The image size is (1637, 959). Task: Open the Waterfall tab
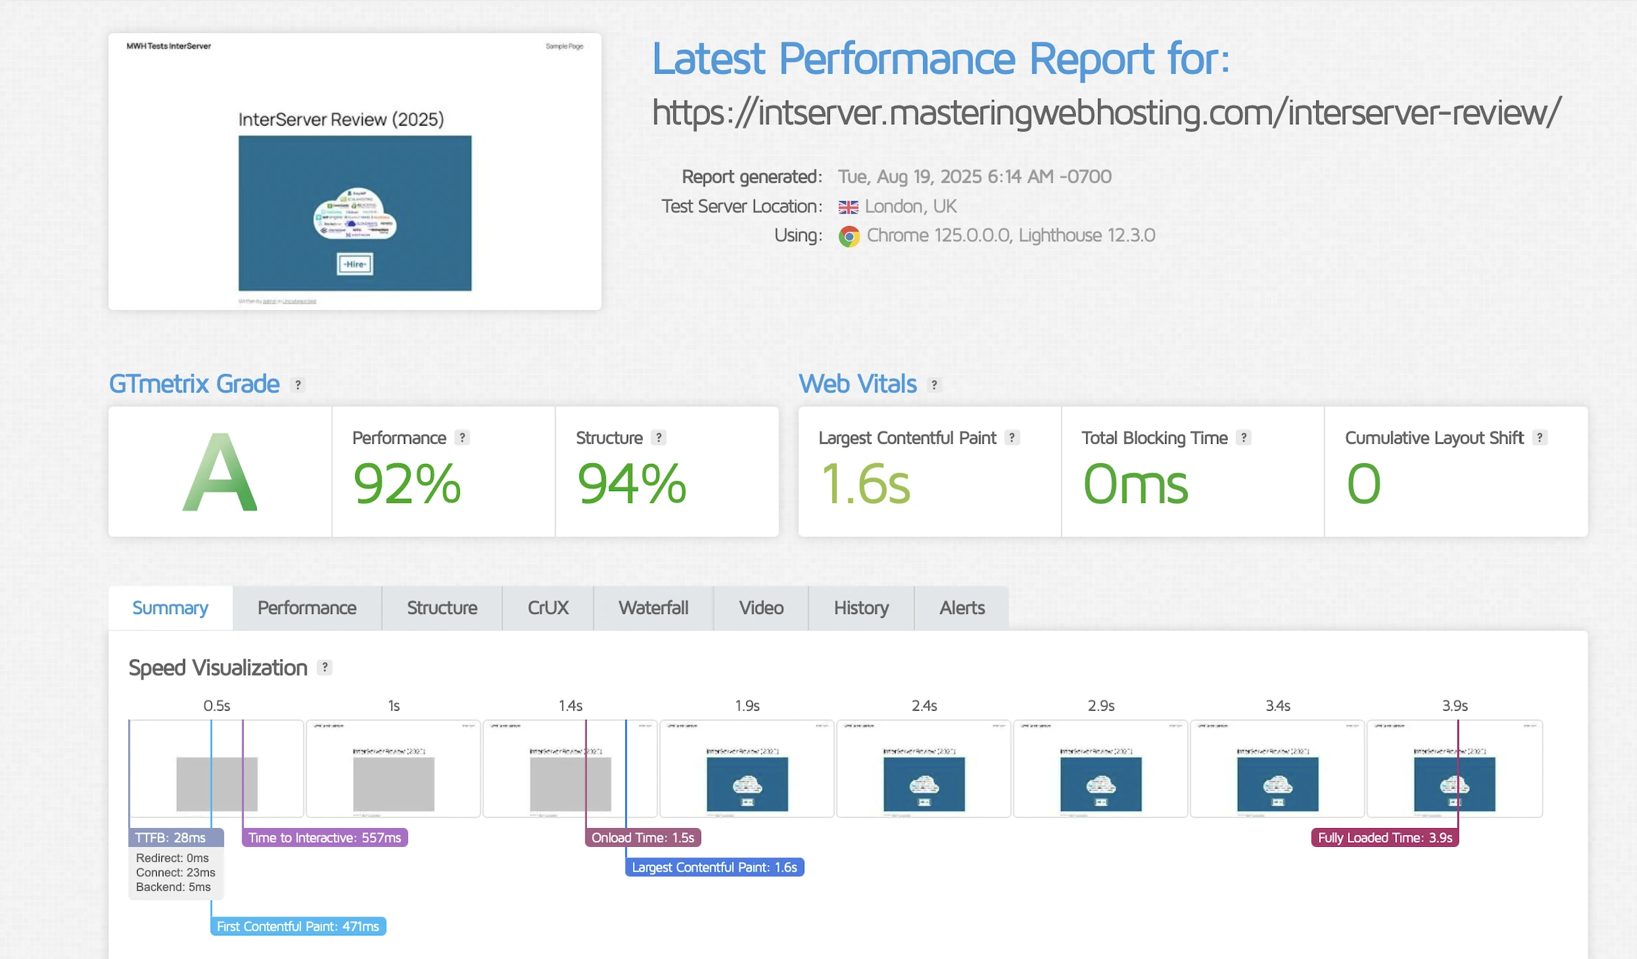tap(653, 608)
